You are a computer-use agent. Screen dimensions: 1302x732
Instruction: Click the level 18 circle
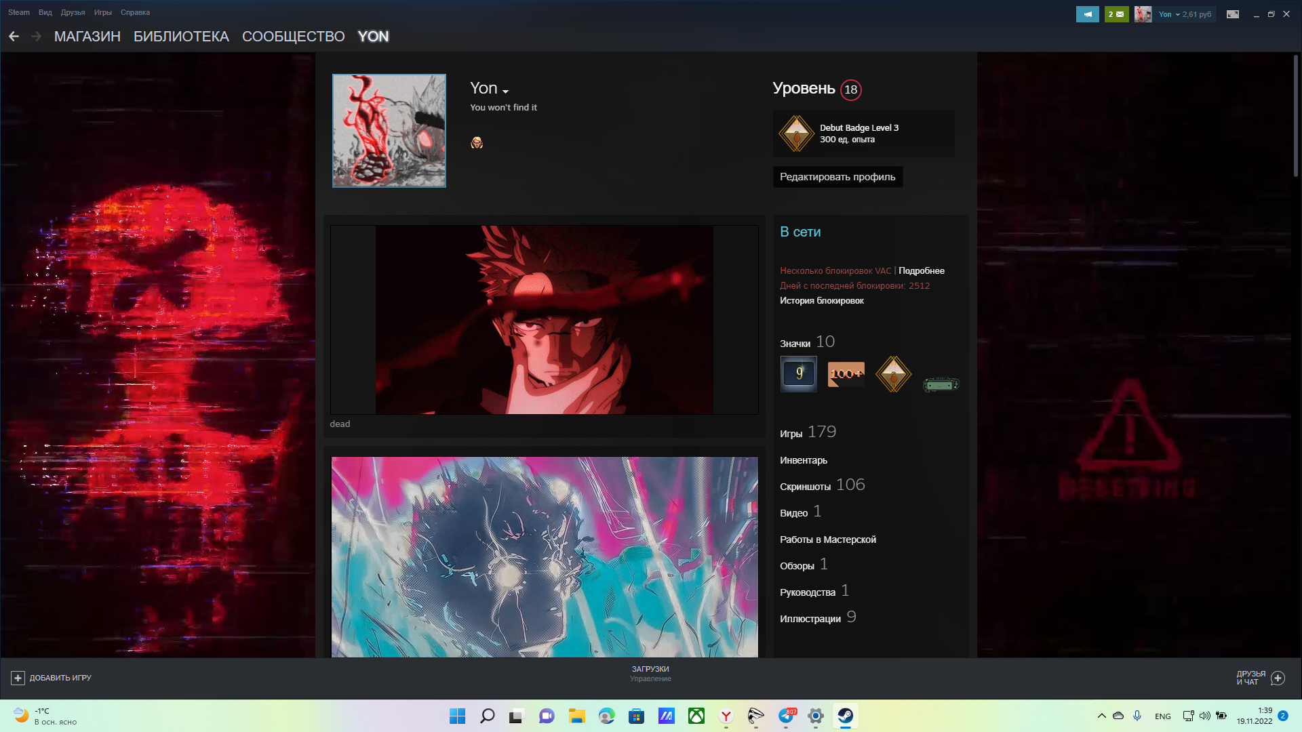click(851, 89)
